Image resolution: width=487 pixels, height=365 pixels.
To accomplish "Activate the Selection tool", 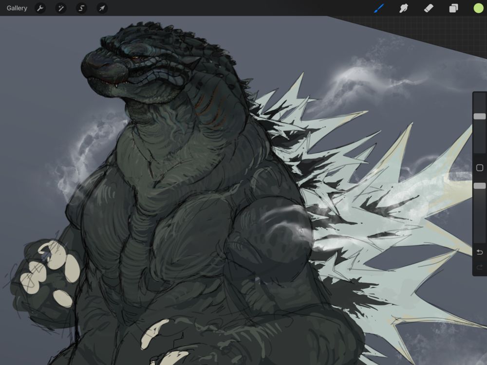I will pos(81,8).
